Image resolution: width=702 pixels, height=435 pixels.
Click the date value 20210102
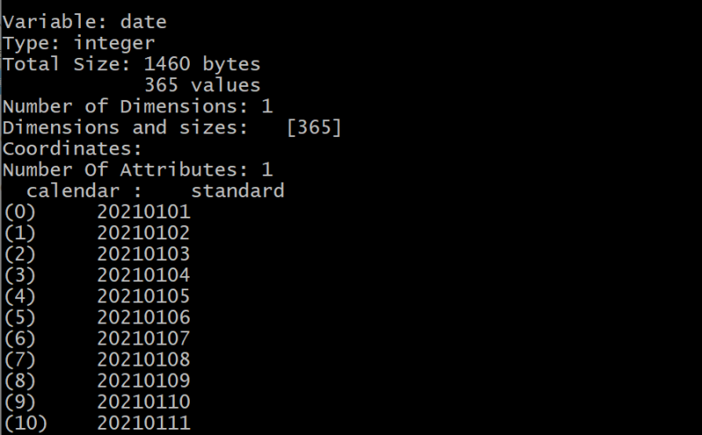143,232
